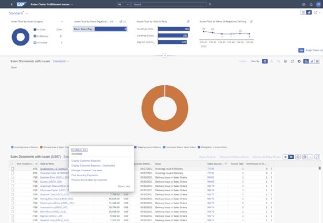Click chart zoom in icon
Viewport: 323px width, 223px height.
point(272,61)
